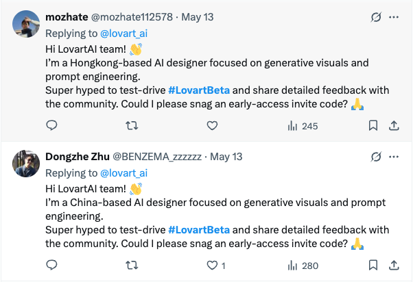Open more options menu for Dongzhe Zhu's tweet
The image size is (413, 282).
tap(394, 157)
